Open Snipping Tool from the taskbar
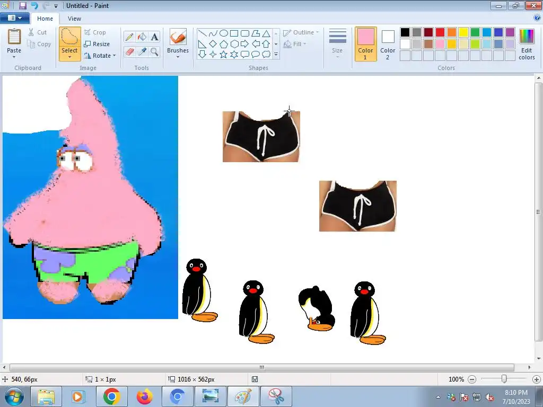The width and height of the screenshot is (543, 407). click(276, 396)
